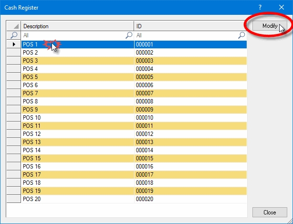
Task: Focus the ID filter field
Action: tap(186, 35)
